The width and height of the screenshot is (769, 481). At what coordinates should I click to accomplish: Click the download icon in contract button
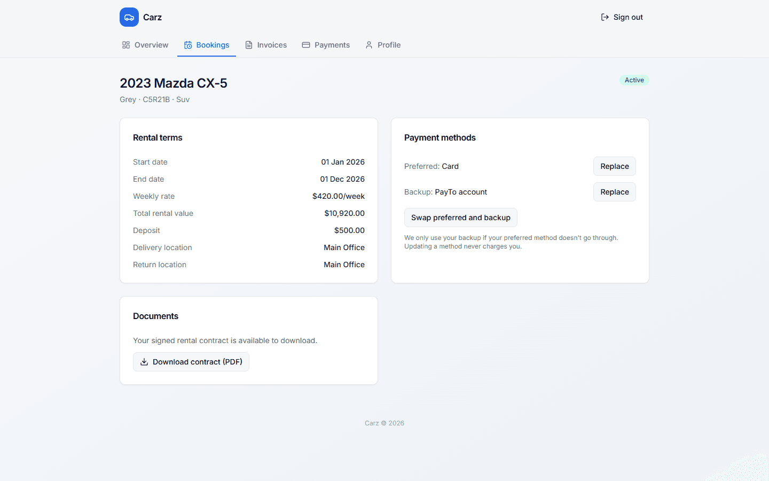144,362
